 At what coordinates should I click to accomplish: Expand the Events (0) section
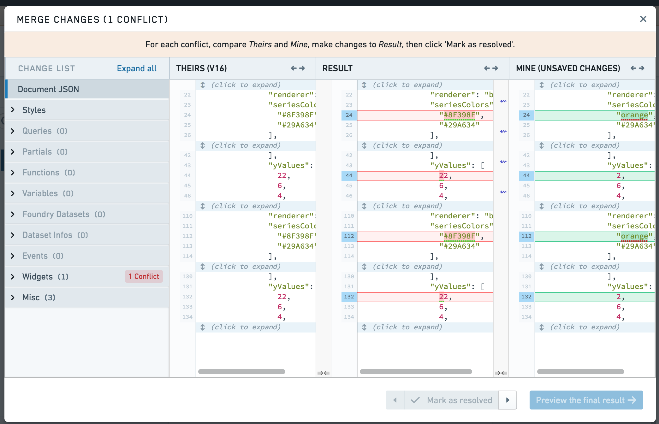pos(13,256)
